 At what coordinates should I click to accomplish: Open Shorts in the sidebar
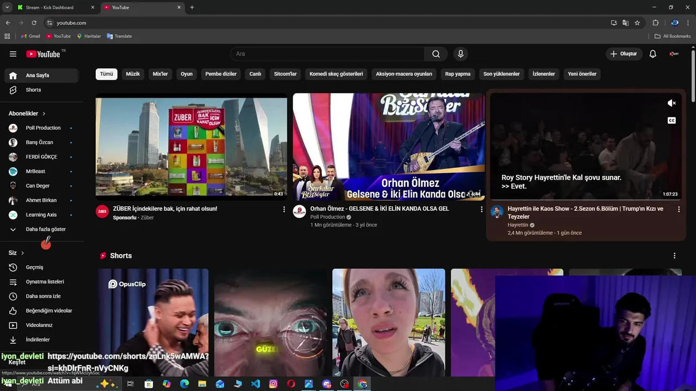click(41, 90)
